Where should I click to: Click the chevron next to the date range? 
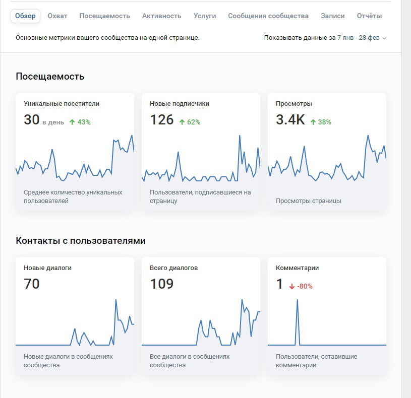pyautogui.click(x=384, y=38)
